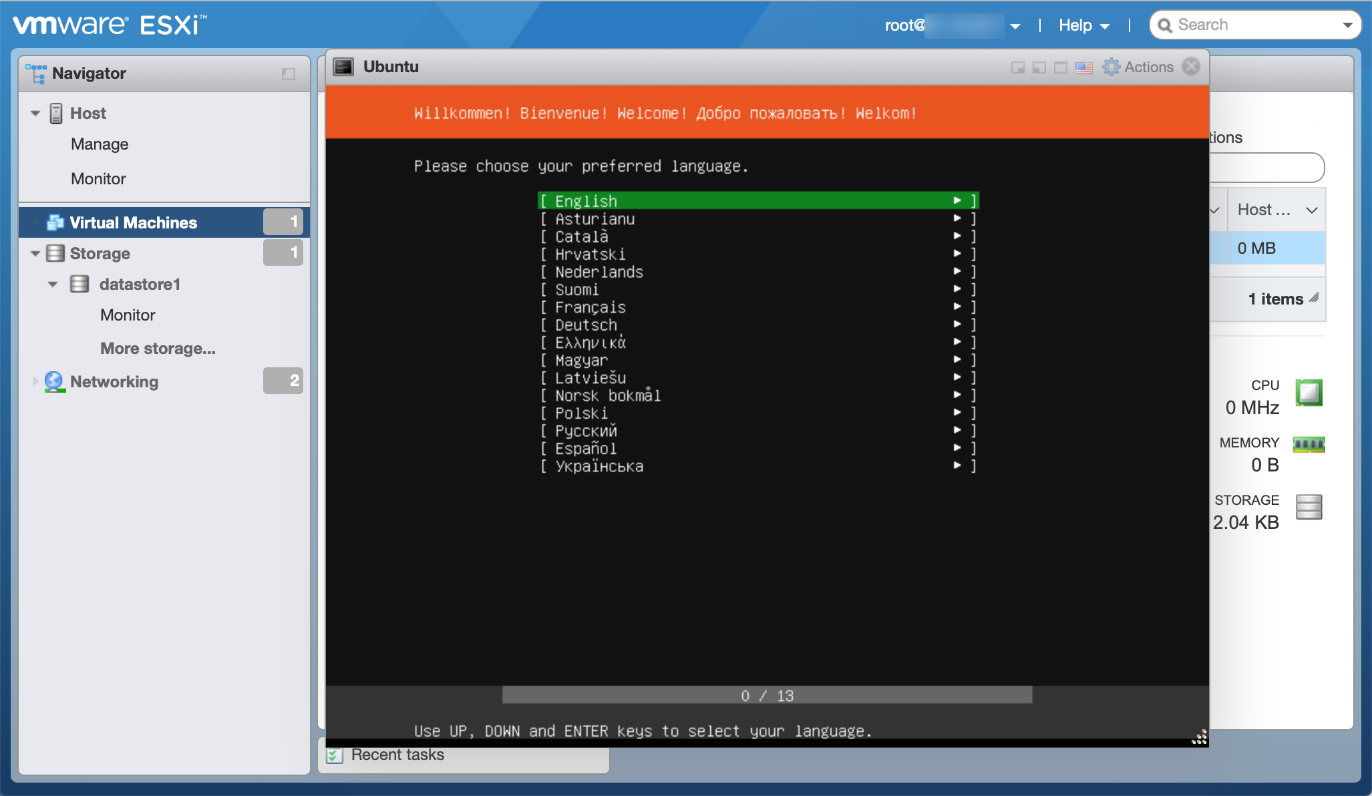1372x796 pixels.
Task: Select Manage under Host
Action: 100,144
